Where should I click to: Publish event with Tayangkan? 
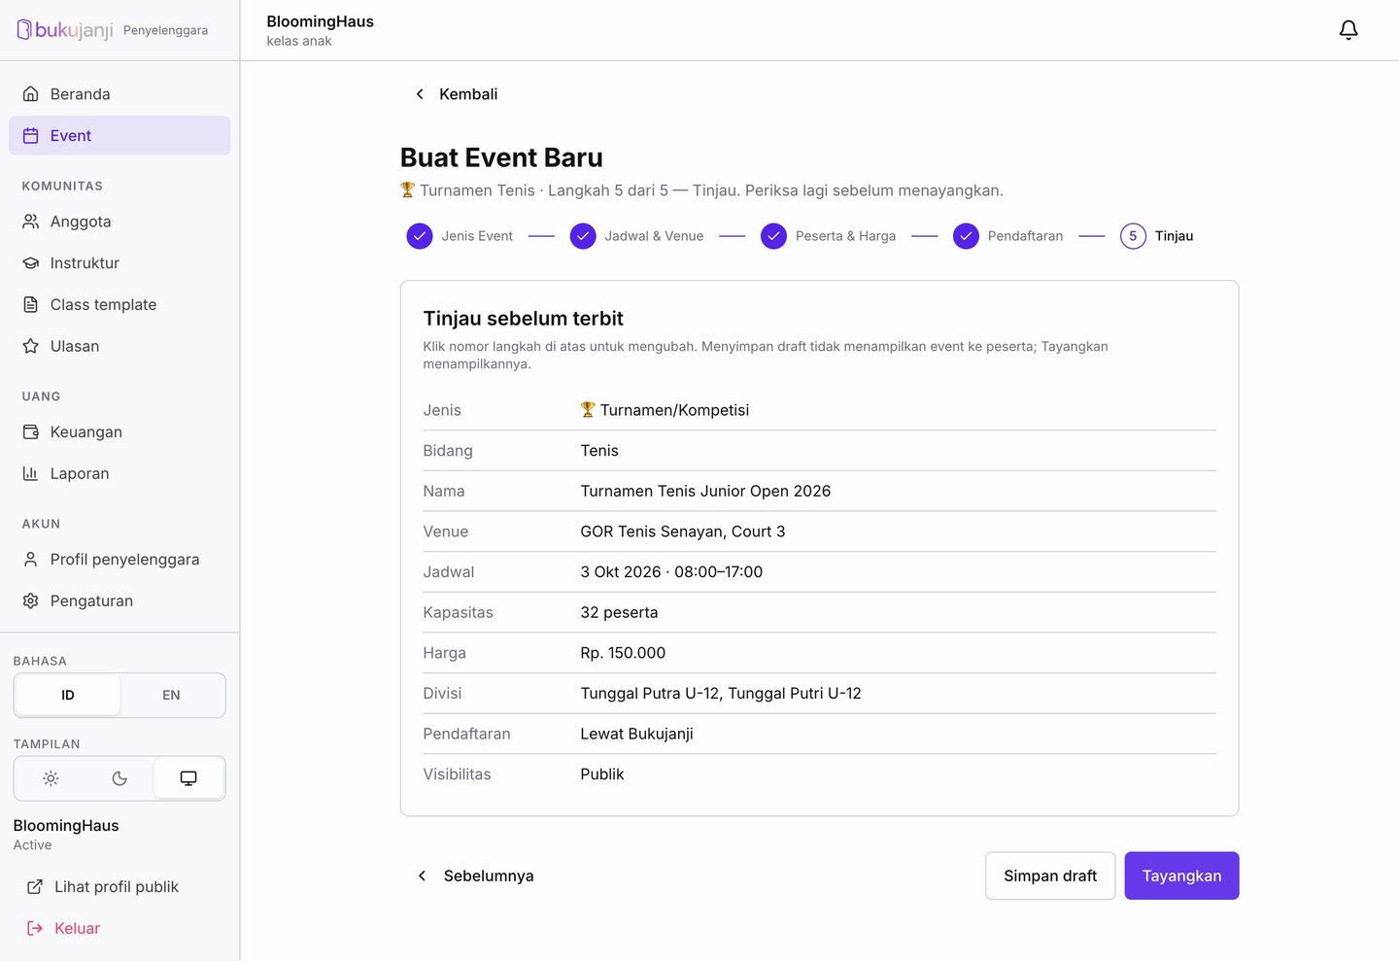point(1181,876)
